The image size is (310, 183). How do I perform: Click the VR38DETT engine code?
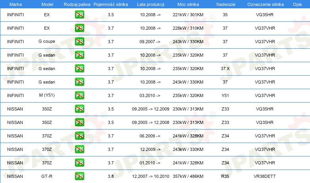[x=265, y=176]
